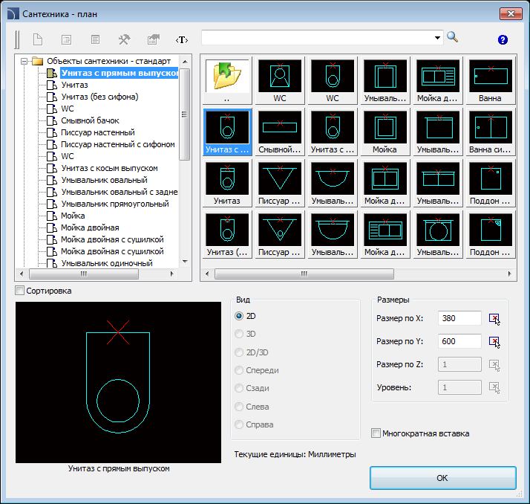The height and width of the screenshot is (504, 530).
Task: Open help via the blue question icon
Action: 503,40
